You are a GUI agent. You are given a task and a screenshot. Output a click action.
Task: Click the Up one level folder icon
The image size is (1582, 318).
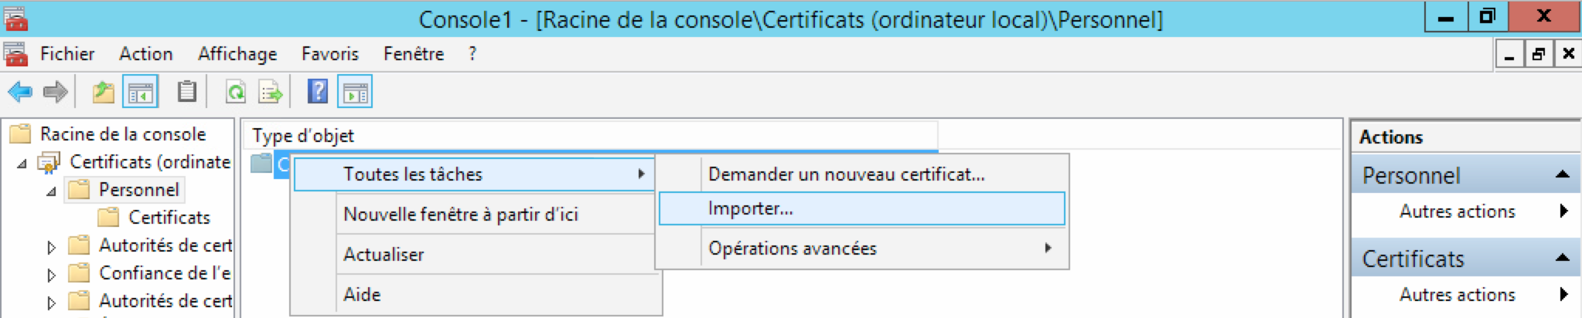pyautogui.click(x=103, y=93)
